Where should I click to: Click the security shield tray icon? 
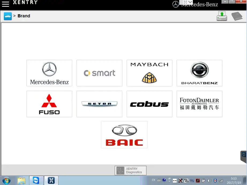tap(215, 181)
